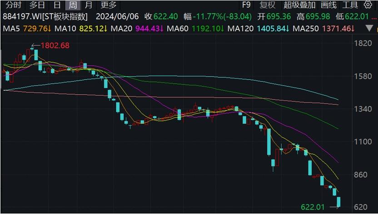Select the peak candlestick marked 1802.68
The width and height of the screenshot is (378, 214).
pyautogui.click(x=32, y=49)
